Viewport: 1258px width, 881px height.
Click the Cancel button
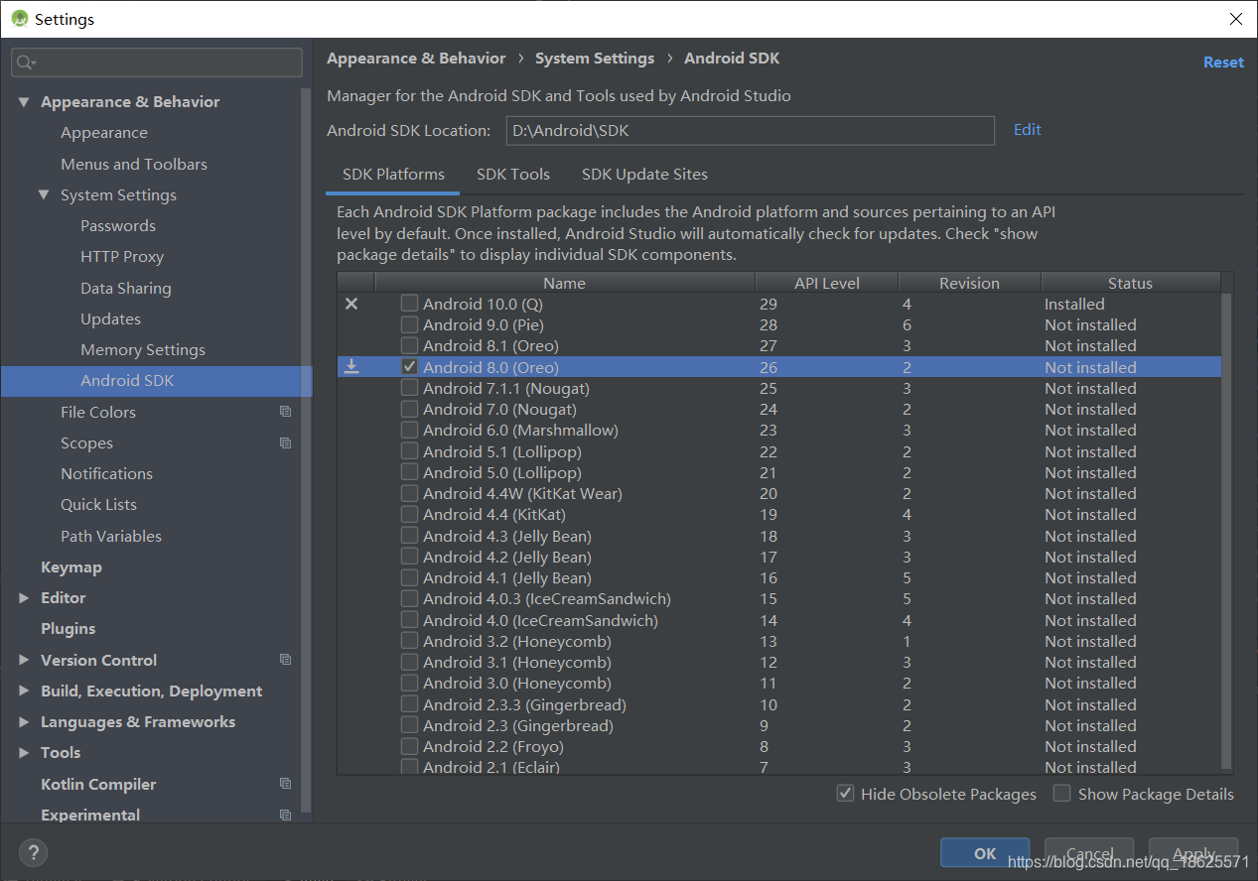coord(1089,853)
